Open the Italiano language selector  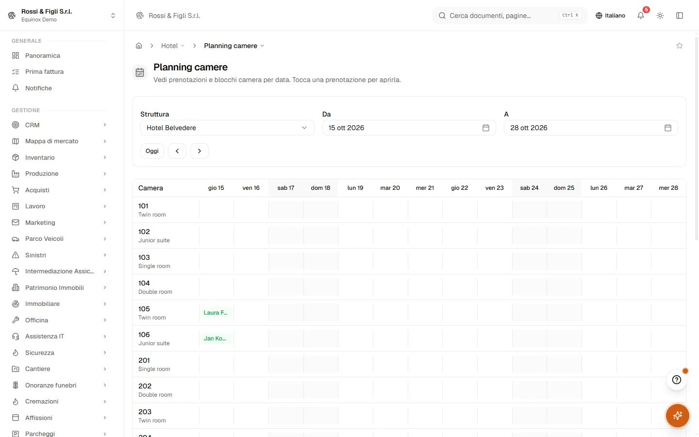[x=611, y=16]
